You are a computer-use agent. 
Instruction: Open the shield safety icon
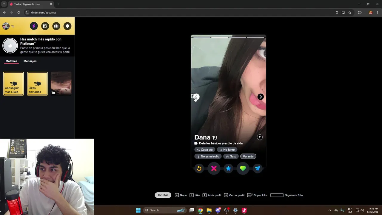[x=67, y=26]
